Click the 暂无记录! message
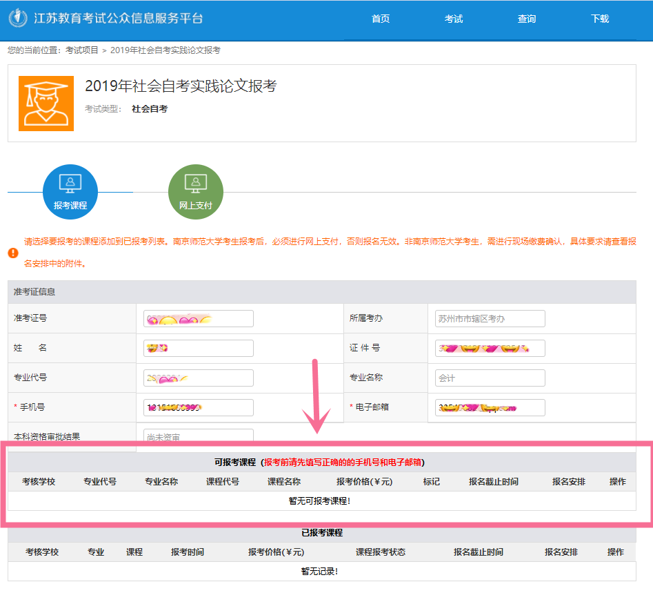 [319, 572]
